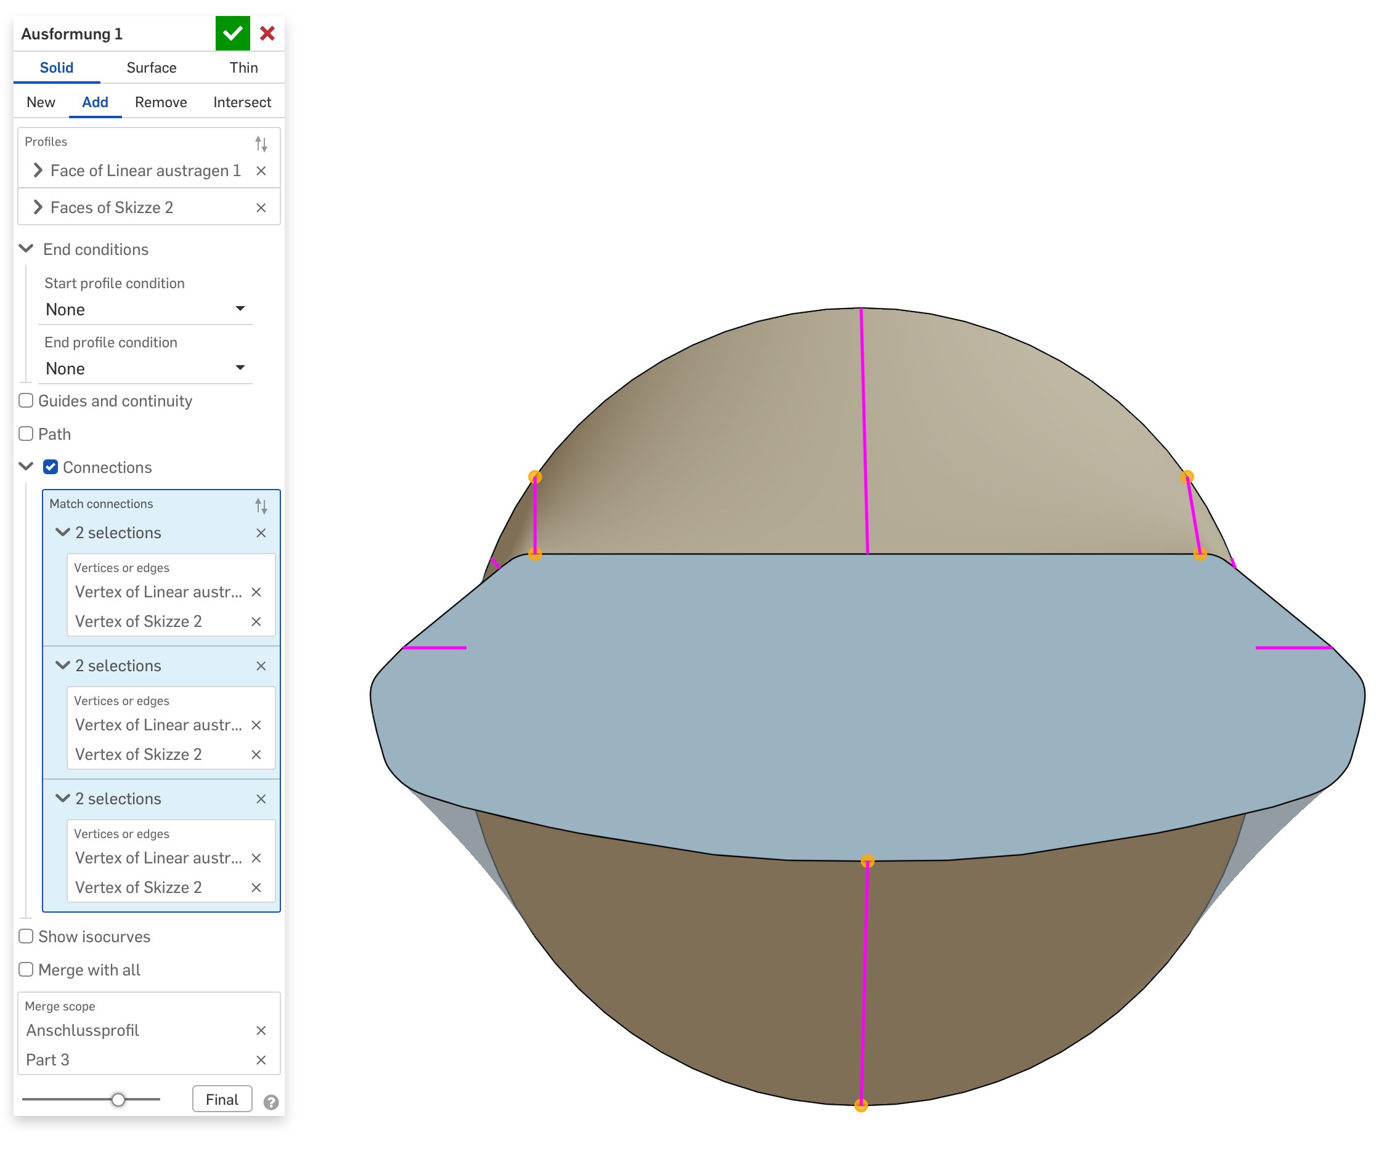Screen dimensions: 1384x1175
Task: Cancel the dialog with the red X
Action: coord(267,33)
